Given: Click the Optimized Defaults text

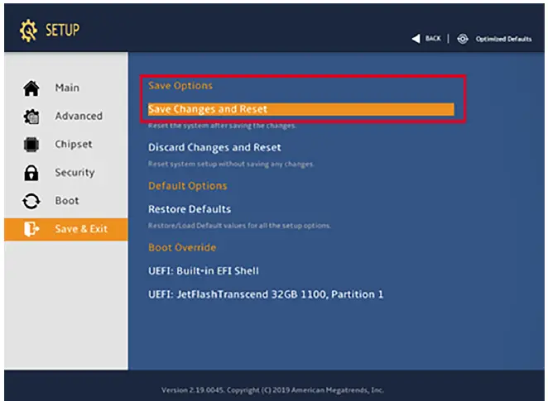Looking at the screenshot, I should [x=503, y=39].
